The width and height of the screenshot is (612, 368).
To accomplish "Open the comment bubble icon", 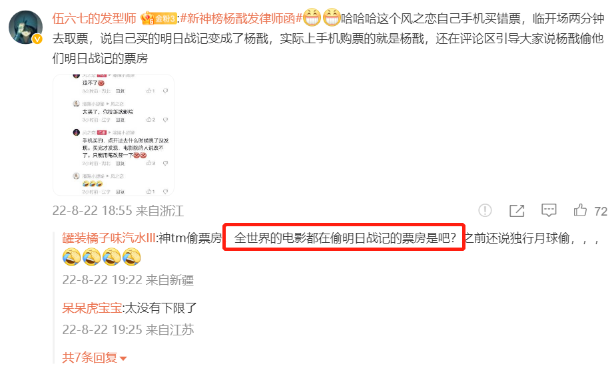I will pos(548,210).
